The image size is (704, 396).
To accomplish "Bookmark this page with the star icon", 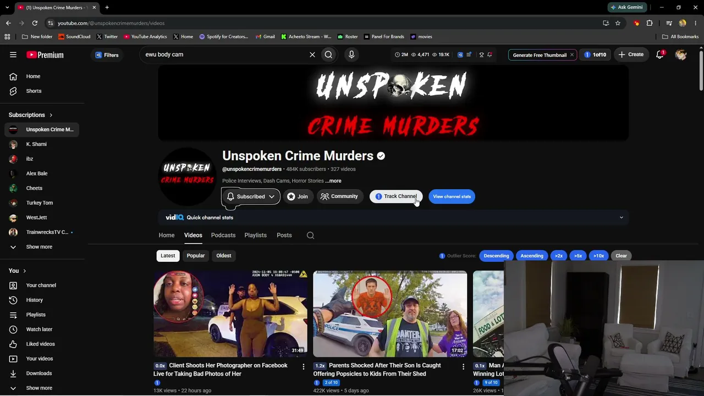I will pyautogui.click(x=618, y=23).
